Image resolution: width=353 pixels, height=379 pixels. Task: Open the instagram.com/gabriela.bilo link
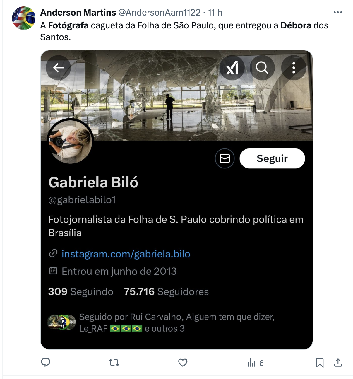[126, 254]
